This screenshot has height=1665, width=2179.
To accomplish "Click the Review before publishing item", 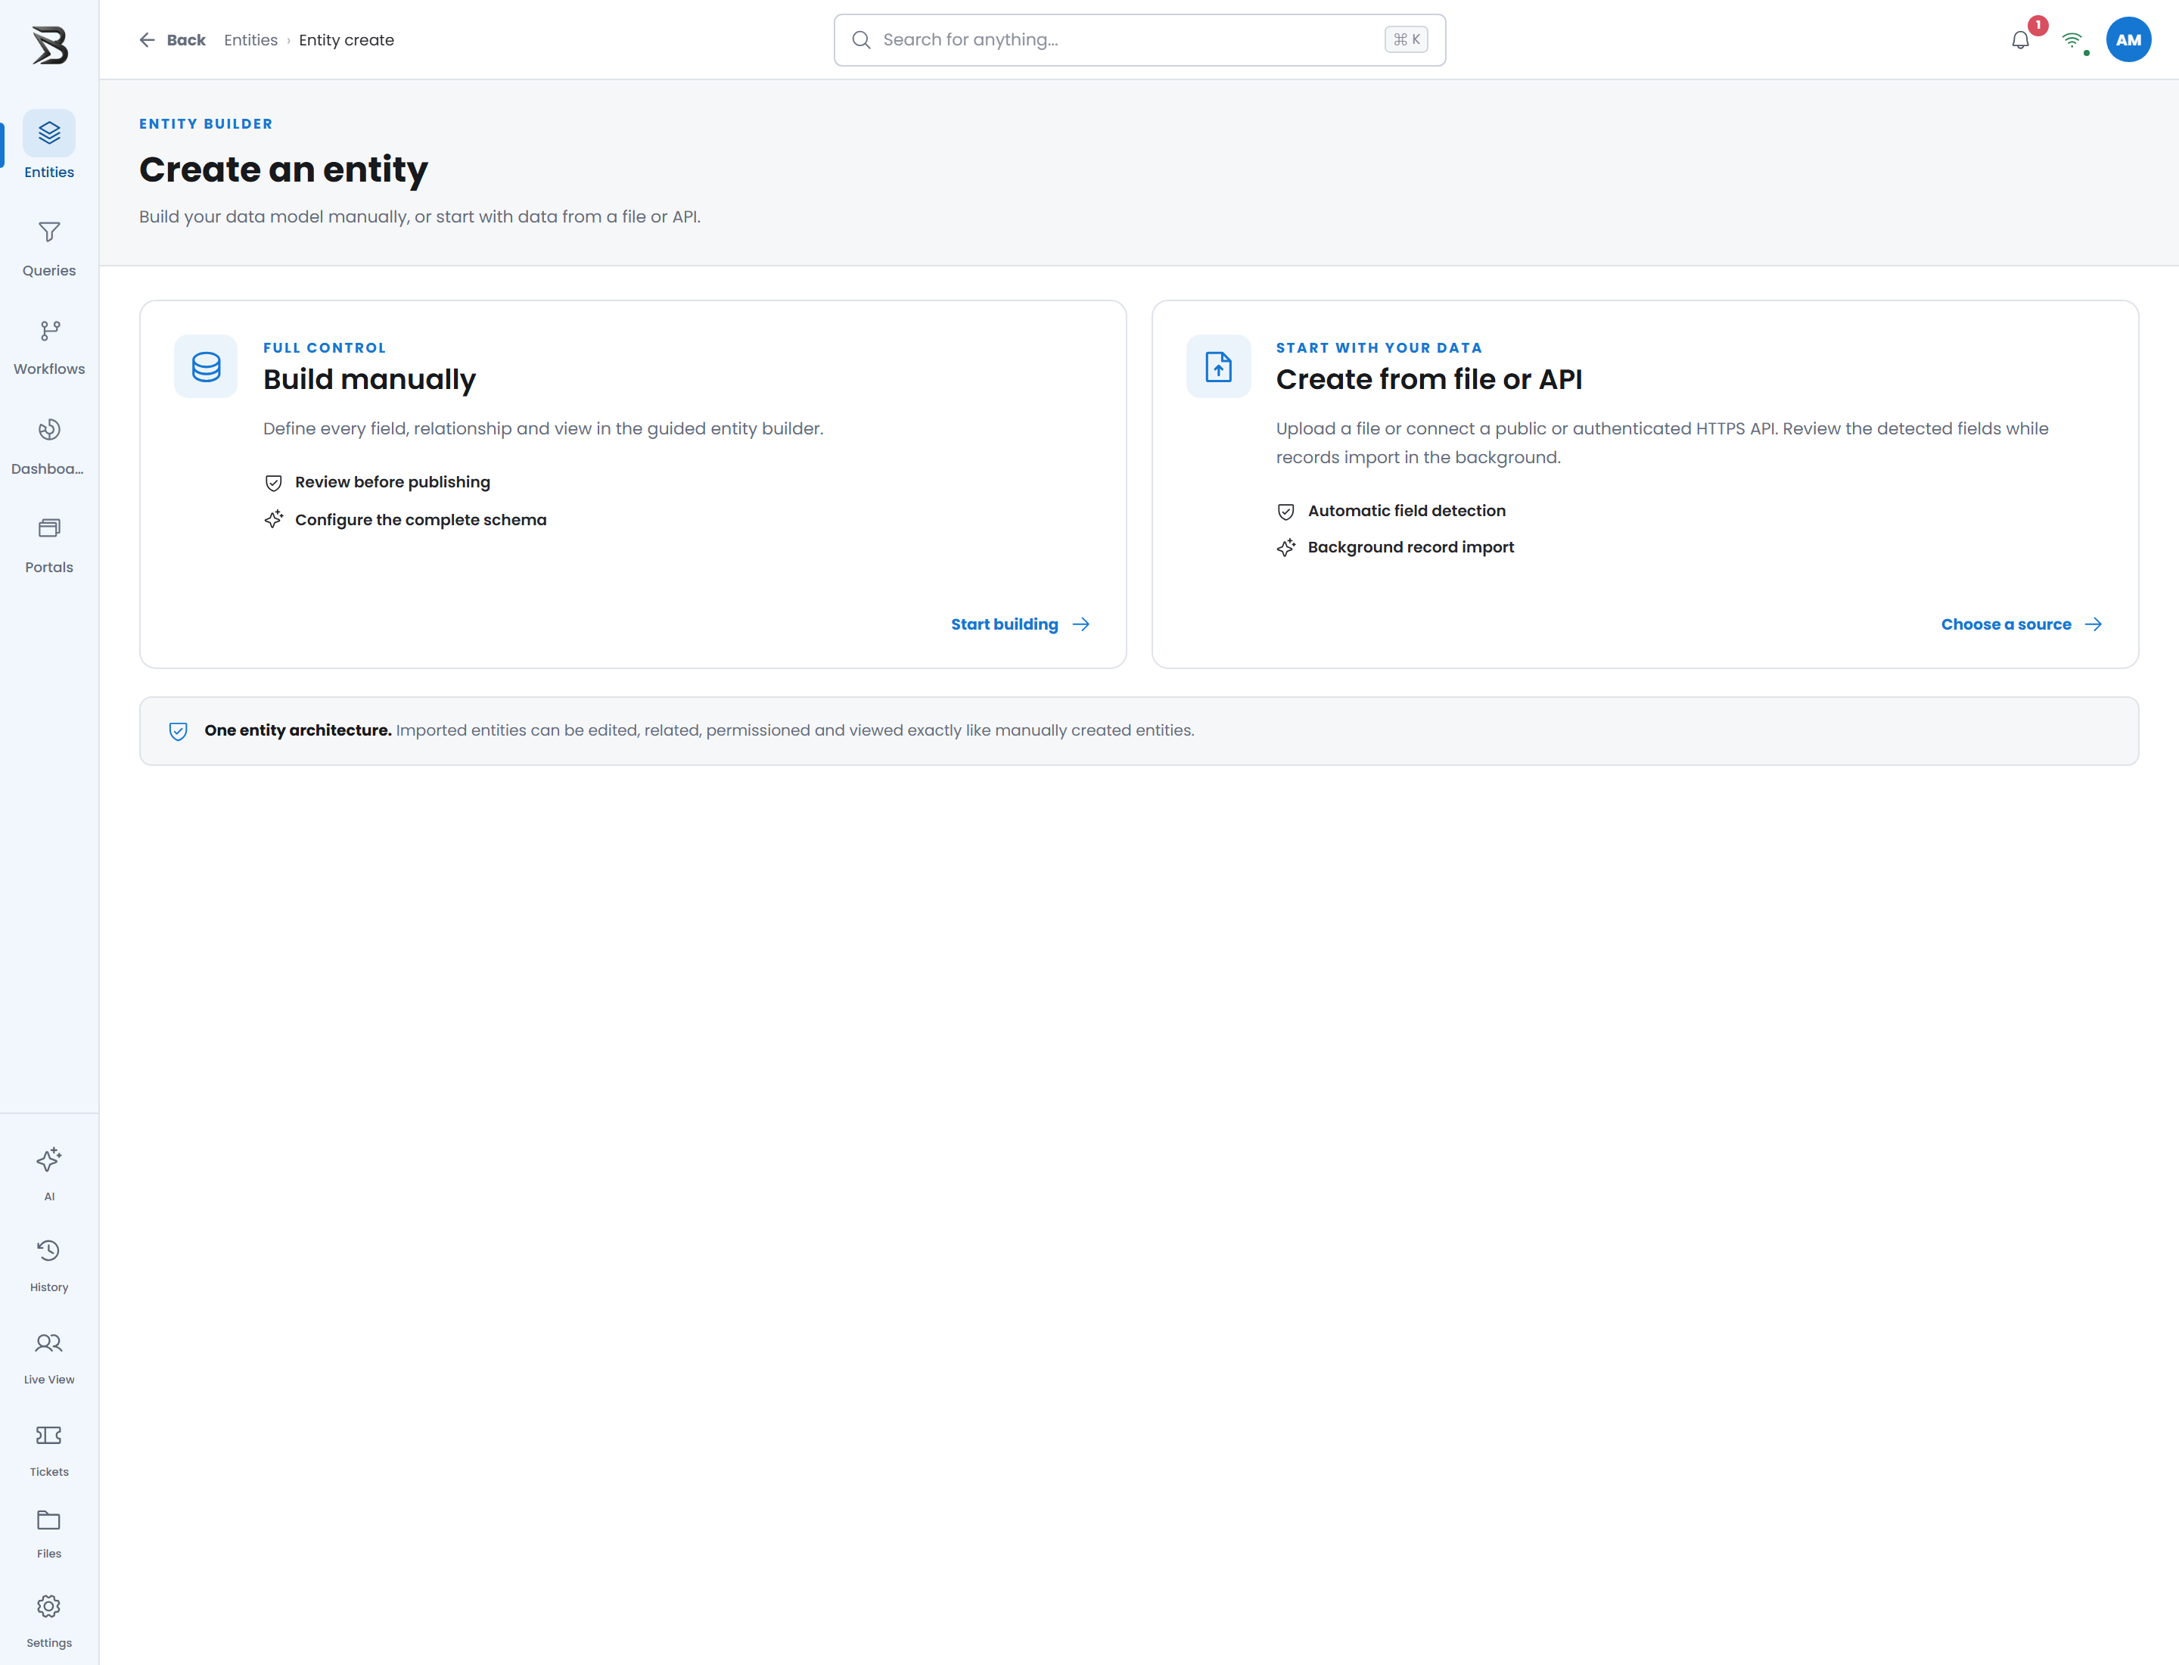I will 378,483.
